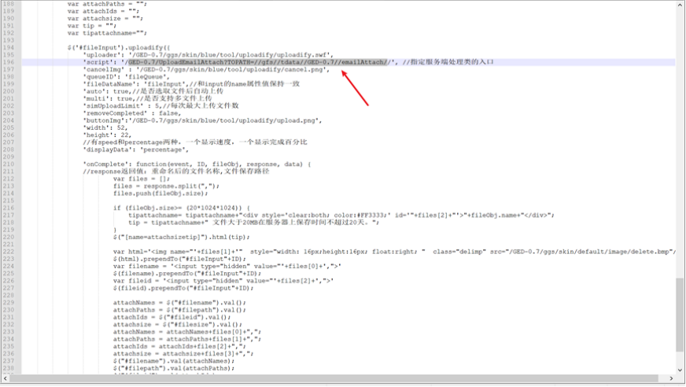The height and width of the screenshot is (387, 686).
Task: Click attachNames = $("#filename").val() line
Action: (180, 303)
